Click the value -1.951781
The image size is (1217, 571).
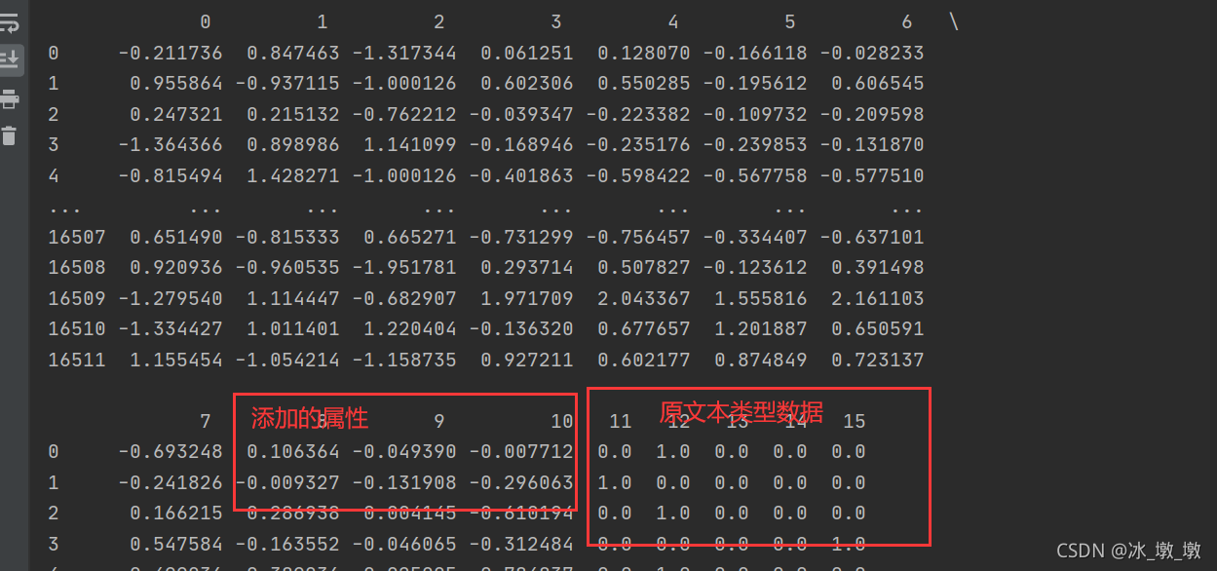(404, 267)
